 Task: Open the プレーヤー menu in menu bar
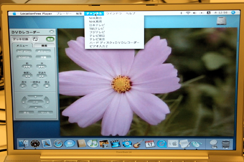64,13
